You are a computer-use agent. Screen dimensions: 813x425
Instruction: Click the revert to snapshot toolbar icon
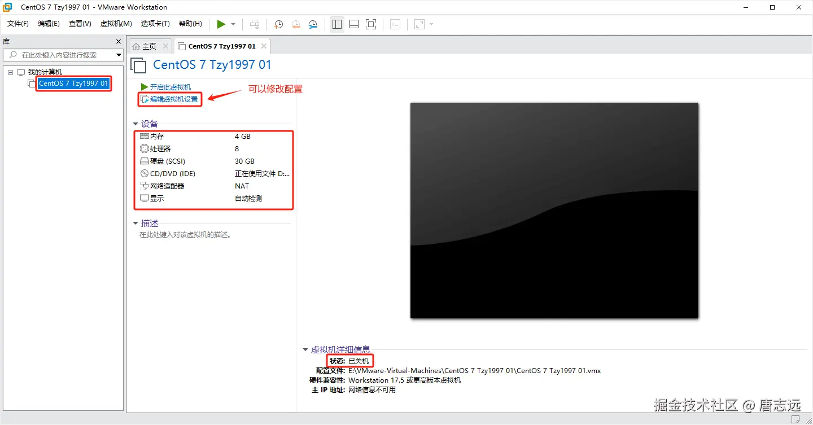pos(296,24)
